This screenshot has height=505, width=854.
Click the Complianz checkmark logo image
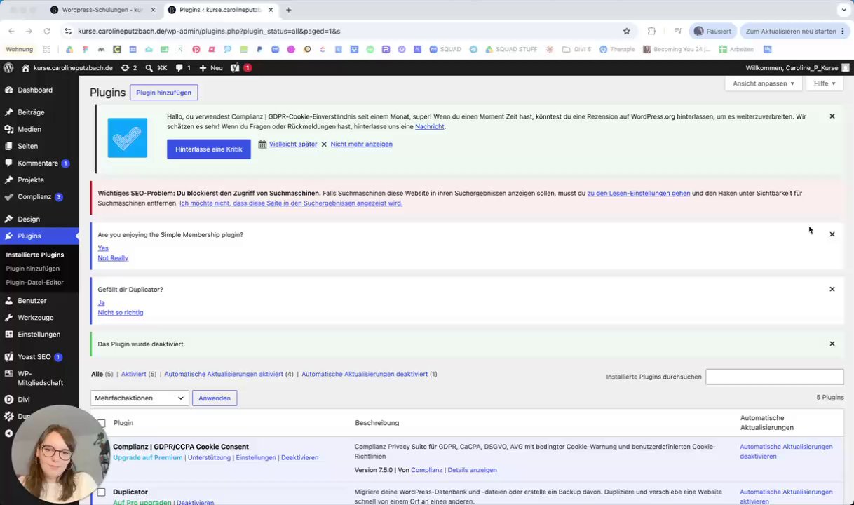pos(128,137)
